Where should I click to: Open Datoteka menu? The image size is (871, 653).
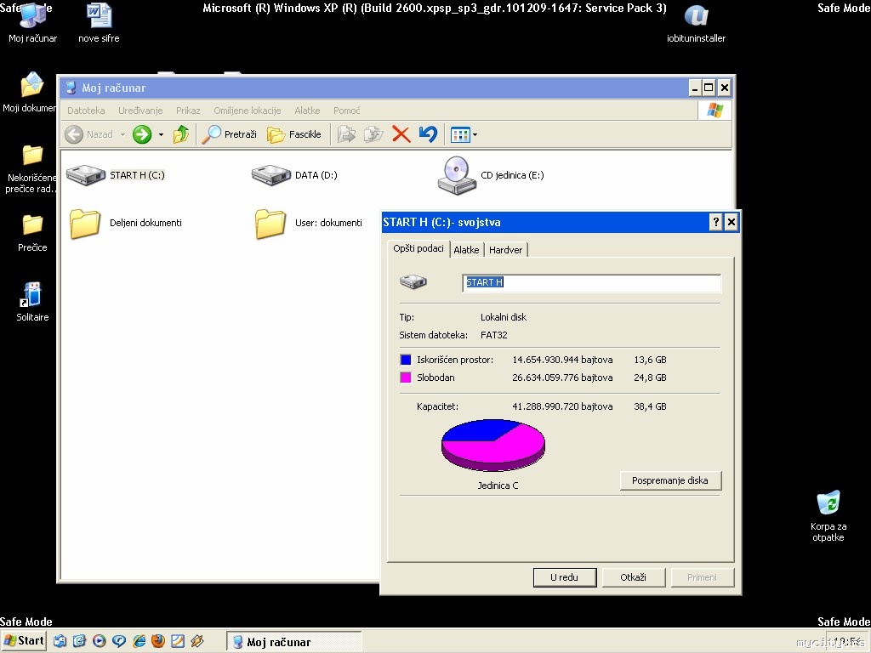(x=86, y=111)
